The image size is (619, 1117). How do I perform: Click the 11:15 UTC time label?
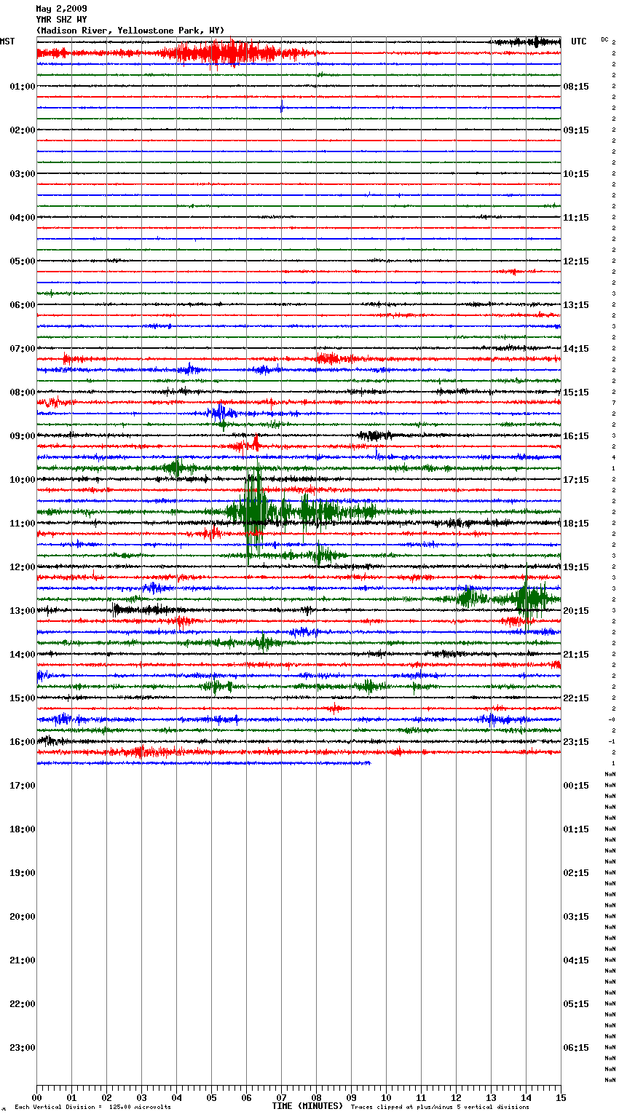point(576,218)
